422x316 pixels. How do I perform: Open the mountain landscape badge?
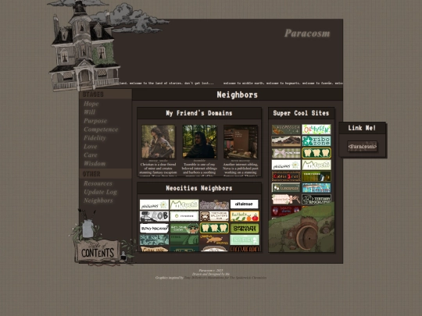pos(286,141)
